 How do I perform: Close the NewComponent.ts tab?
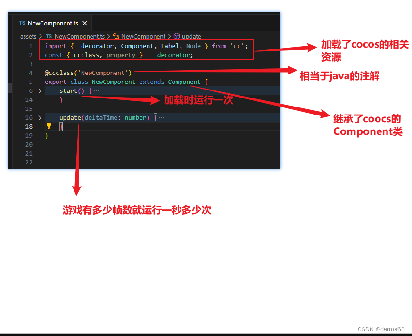(x=85, y=23)
